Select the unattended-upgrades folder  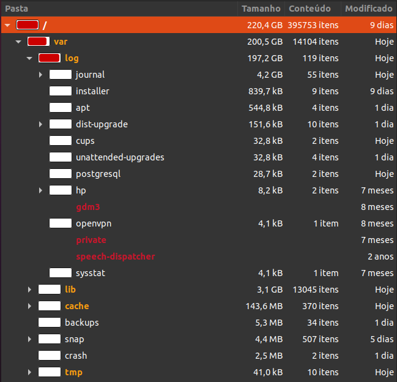[120, 157]
